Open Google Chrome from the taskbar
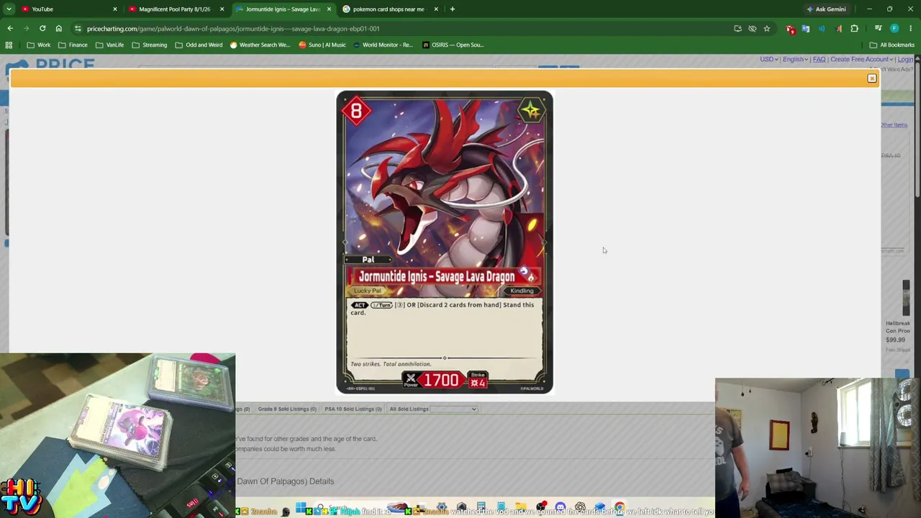The height and width of the screenshot is (518, 921). [x=620, y=508]
